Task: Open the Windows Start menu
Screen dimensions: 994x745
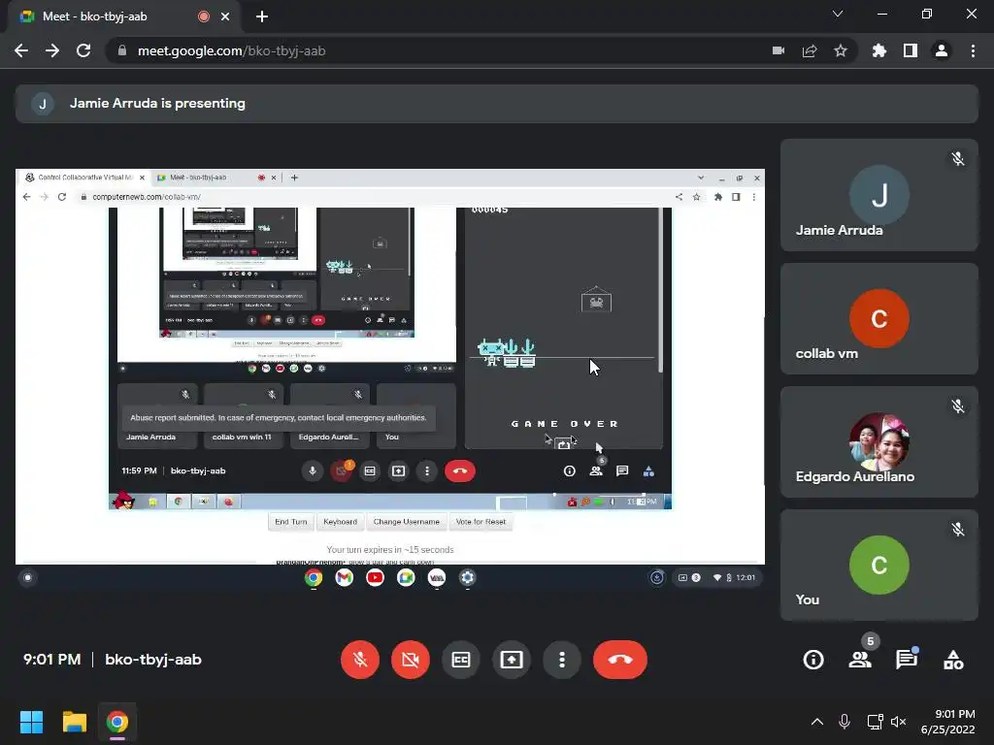Action: click(31, 722)
